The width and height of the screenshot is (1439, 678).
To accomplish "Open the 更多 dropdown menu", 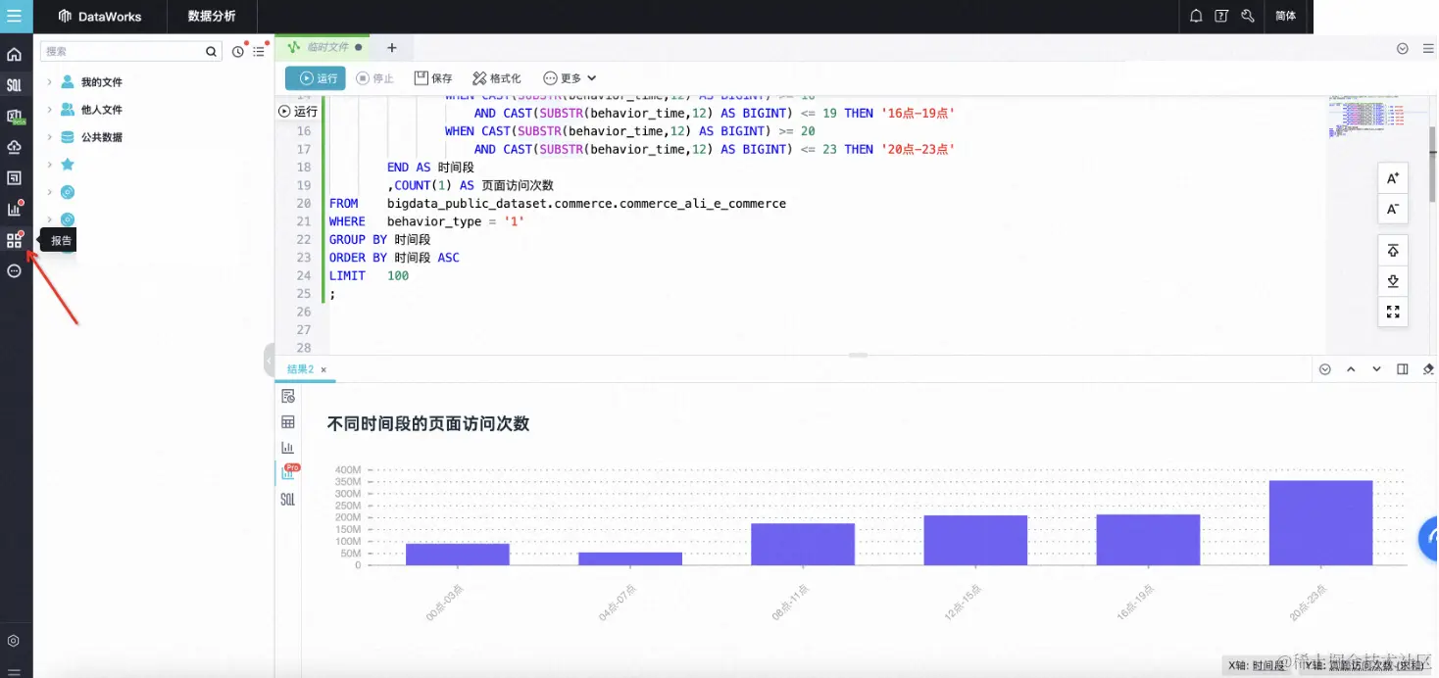I will pos(570,78).
